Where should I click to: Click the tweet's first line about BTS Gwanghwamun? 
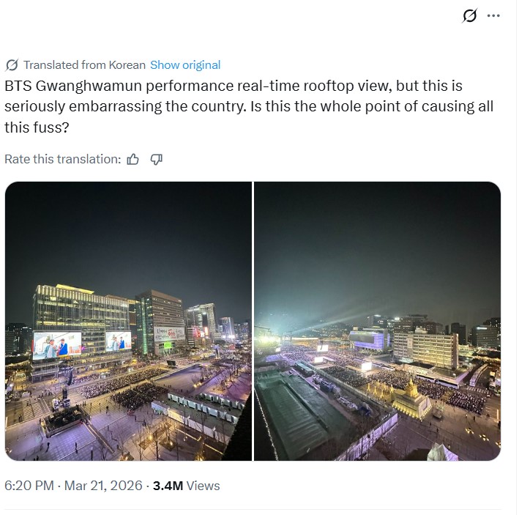coord(233,86)
